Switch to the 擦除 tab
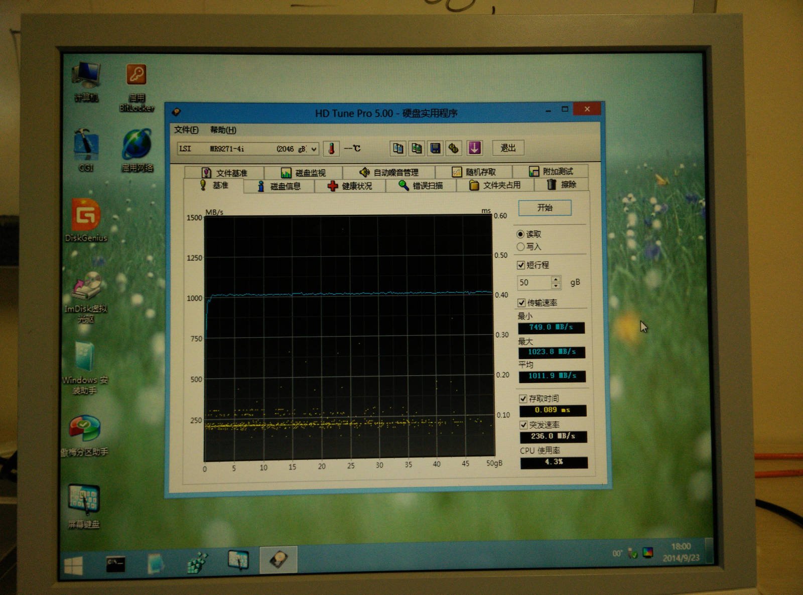 pyautogui.click(x=561, y=185)
